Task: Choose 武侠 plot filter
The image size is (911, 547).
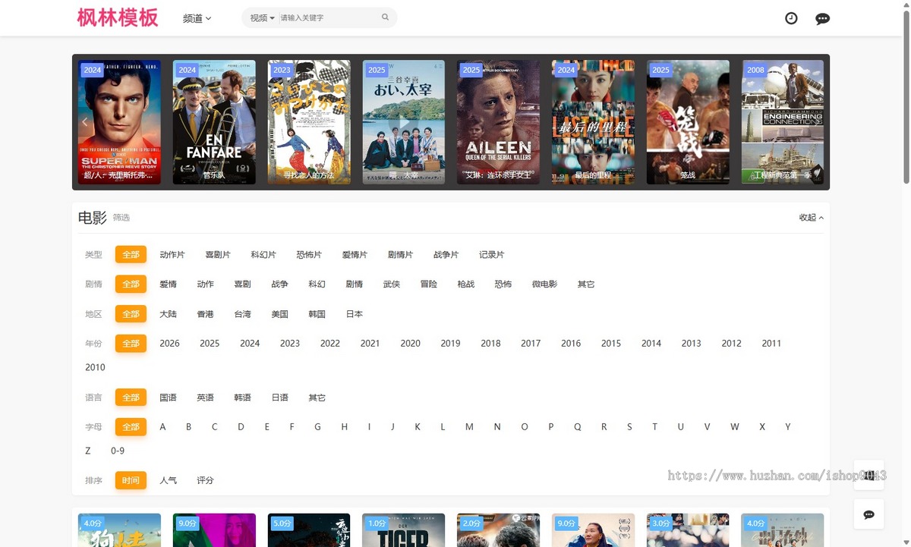Action: point(392,285)
